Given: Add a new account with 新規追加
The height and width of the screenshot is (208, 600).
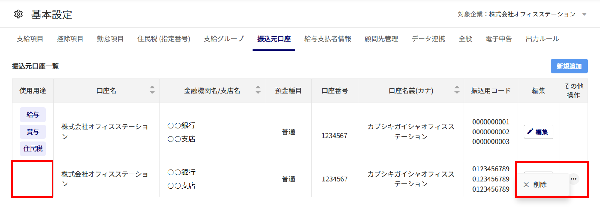Looking at the screenshot, I should click(569, 66).
